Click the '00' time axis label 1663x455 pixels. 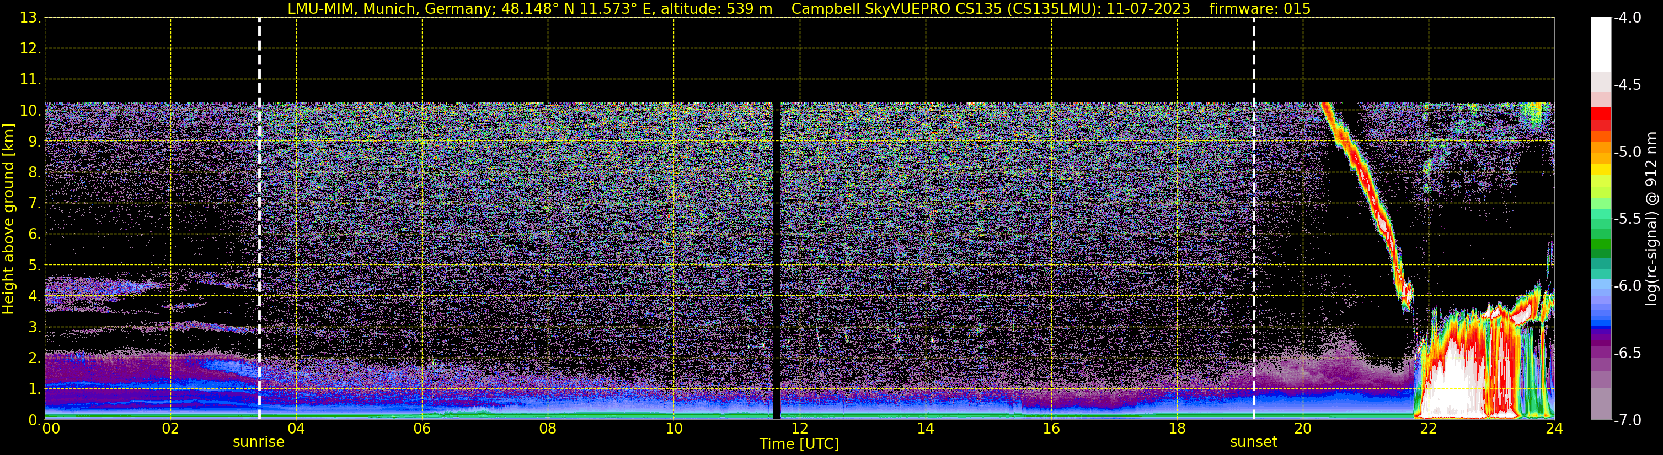point(51,429)
